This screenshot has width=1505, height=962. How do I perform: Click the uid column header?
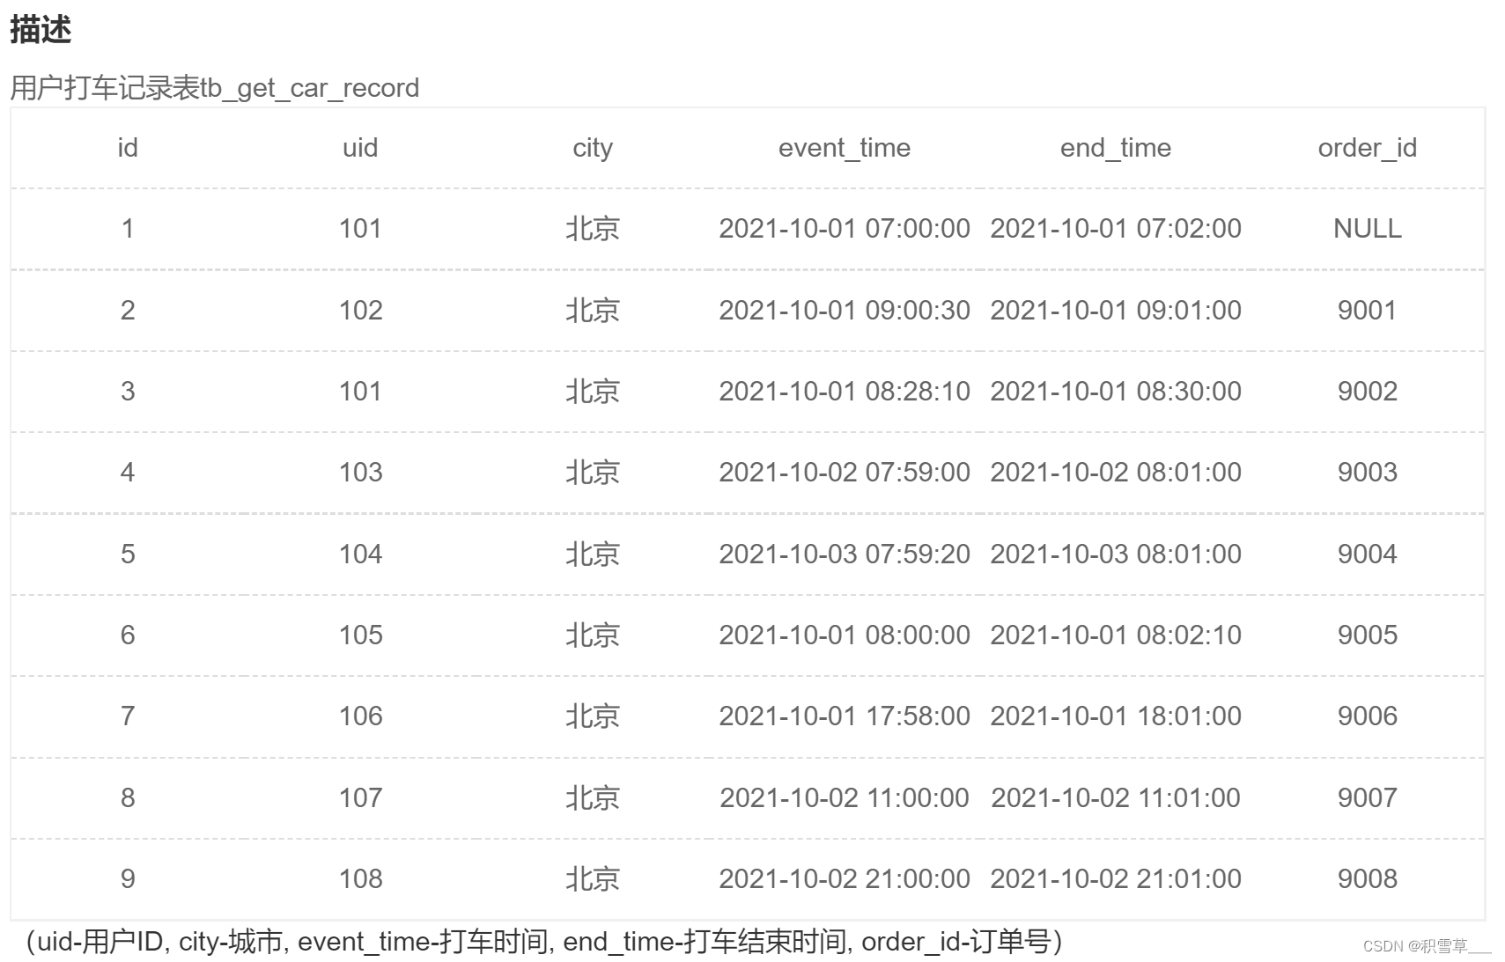click(360, 148)
